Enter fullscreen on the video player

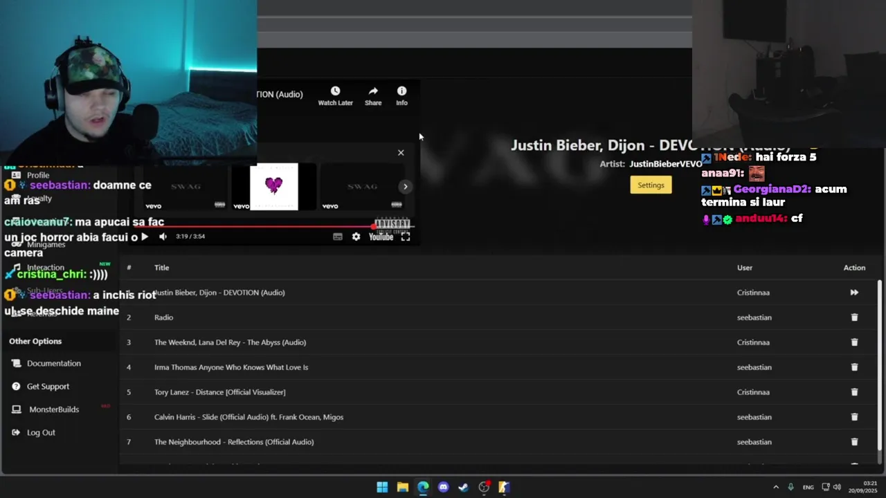406,237
